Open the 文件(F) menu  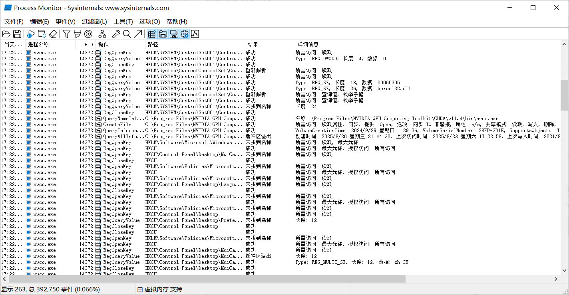[14, 22]
